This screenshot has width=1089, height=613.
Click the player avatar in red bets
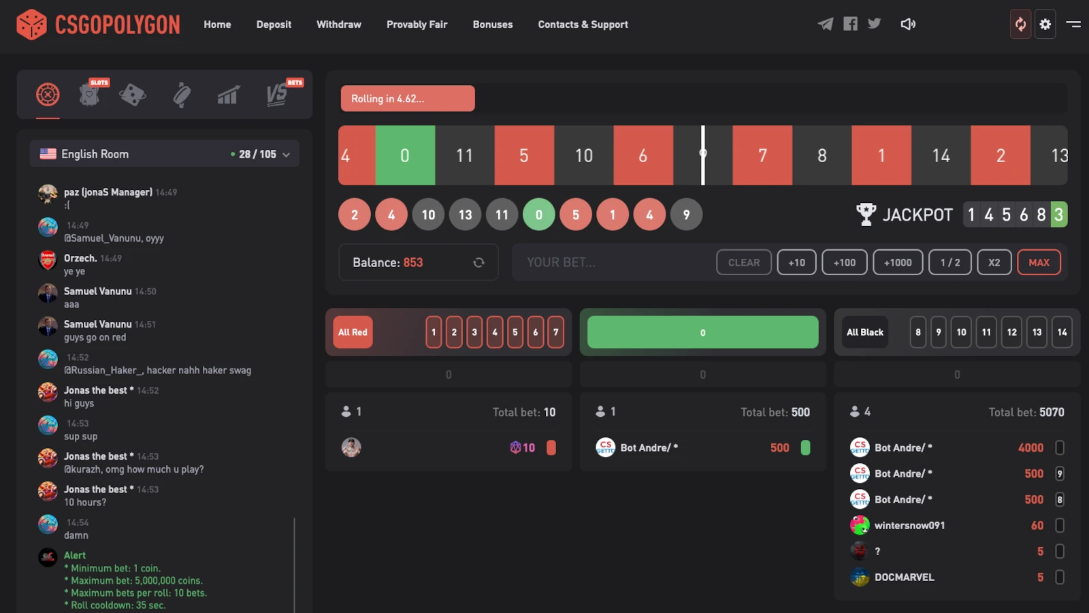(351, 447)
